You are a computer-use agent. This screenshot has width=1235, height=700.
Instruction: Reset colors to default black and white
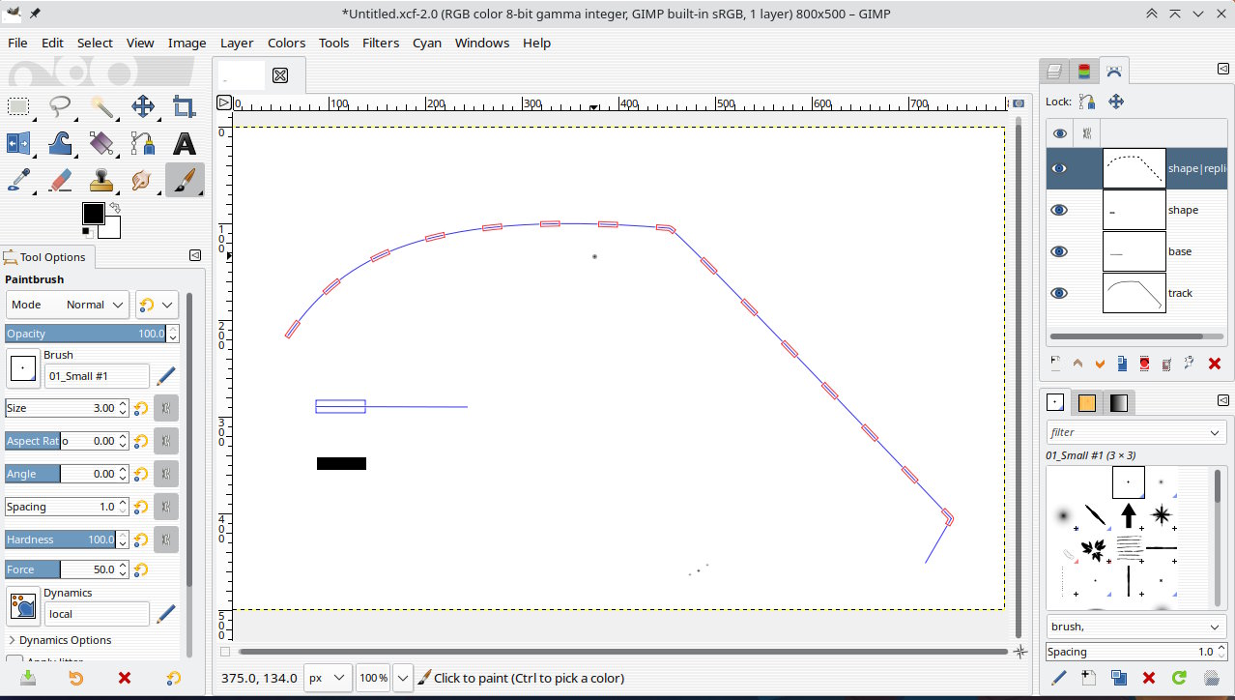[x=86, y=232]
